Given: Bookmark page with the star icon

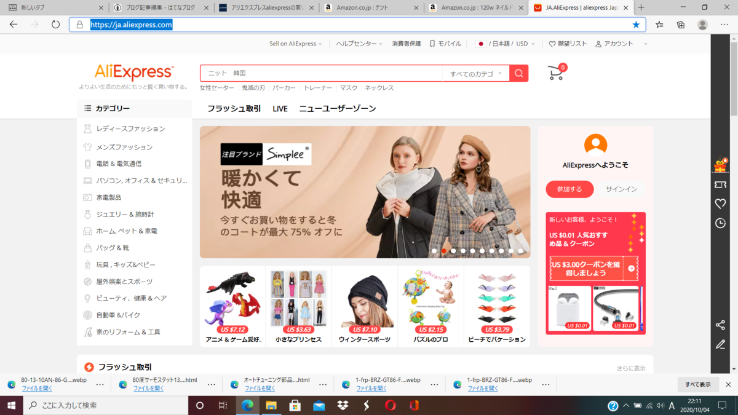Looking at the screenshot, I should [x=636, y=25].
